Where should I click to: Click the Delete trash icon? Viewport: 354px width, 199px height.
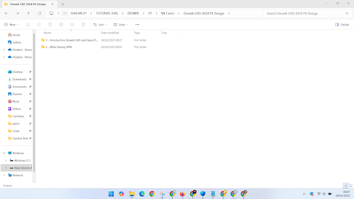tap(84, 24)
